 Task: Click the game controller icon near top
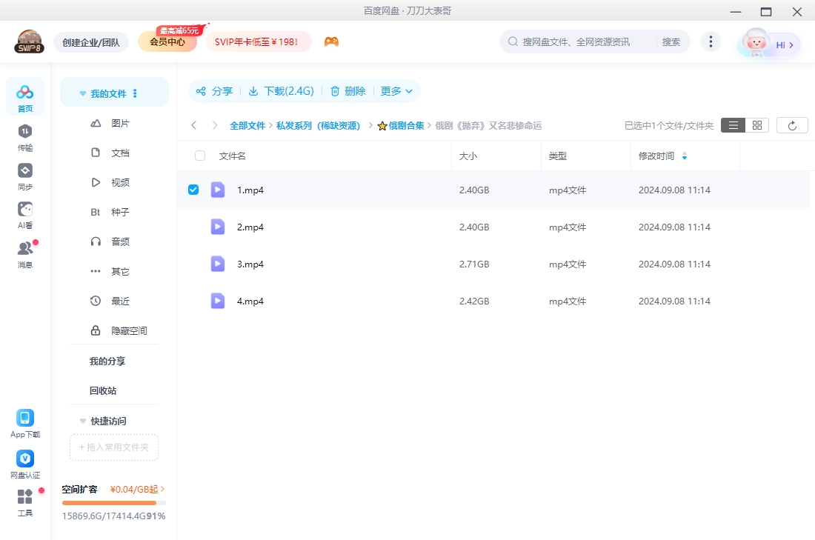click(331, 41)
